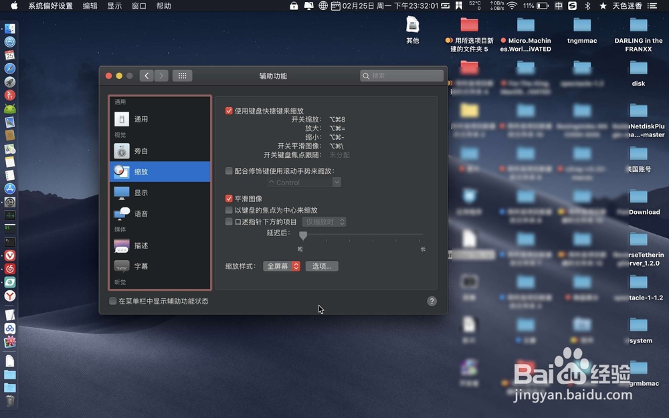669x418 pixels.
Task: Open the 帮助 menu in menu bar
Action: pos(164,6)
